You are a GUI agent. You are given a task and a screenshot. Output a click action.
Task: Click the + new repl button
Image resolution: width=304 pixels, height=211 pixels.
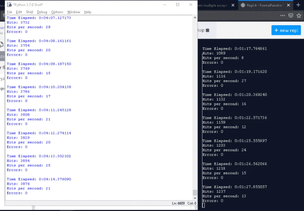click(286, 30)
